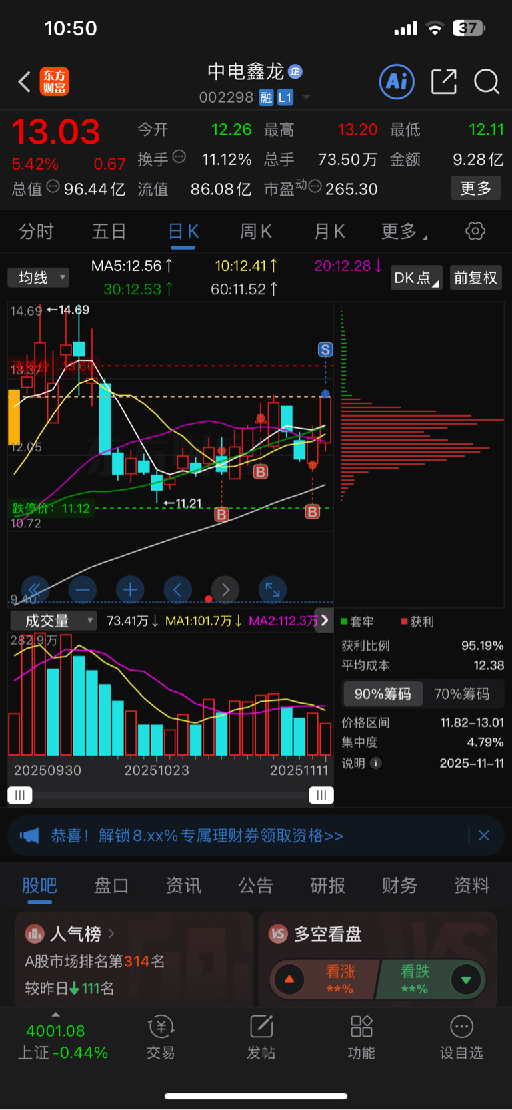Open chart settings hexagon icon
Viewport: 512px width, 1110px height.
pyautogui.click(x=475, y=231)
